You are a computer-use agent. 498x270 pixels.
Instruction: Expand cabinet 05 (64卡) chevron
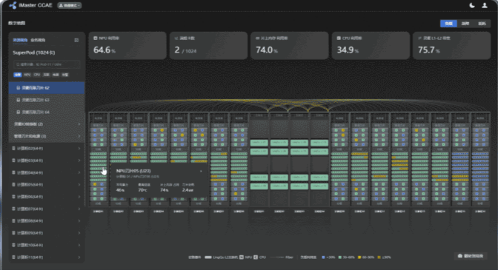coord(79,184)
